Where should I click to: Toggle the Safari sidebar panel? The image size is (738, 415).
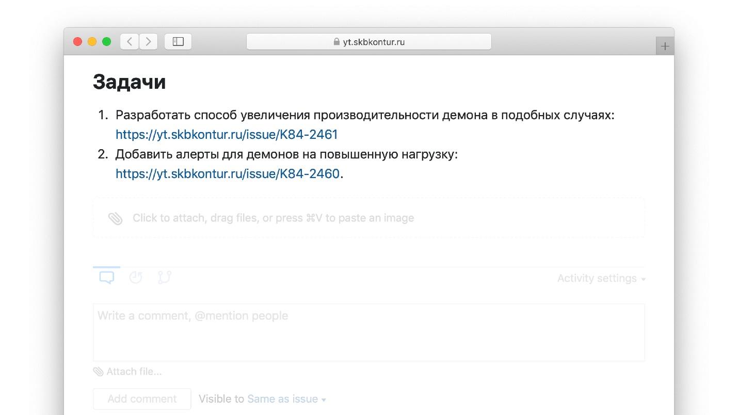pyautogui.click(x=178, y=42)
